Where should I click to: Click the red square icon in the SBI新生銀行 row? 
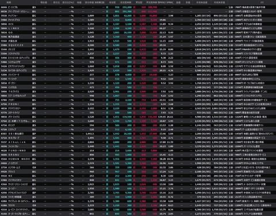click(x=134, y=134)
